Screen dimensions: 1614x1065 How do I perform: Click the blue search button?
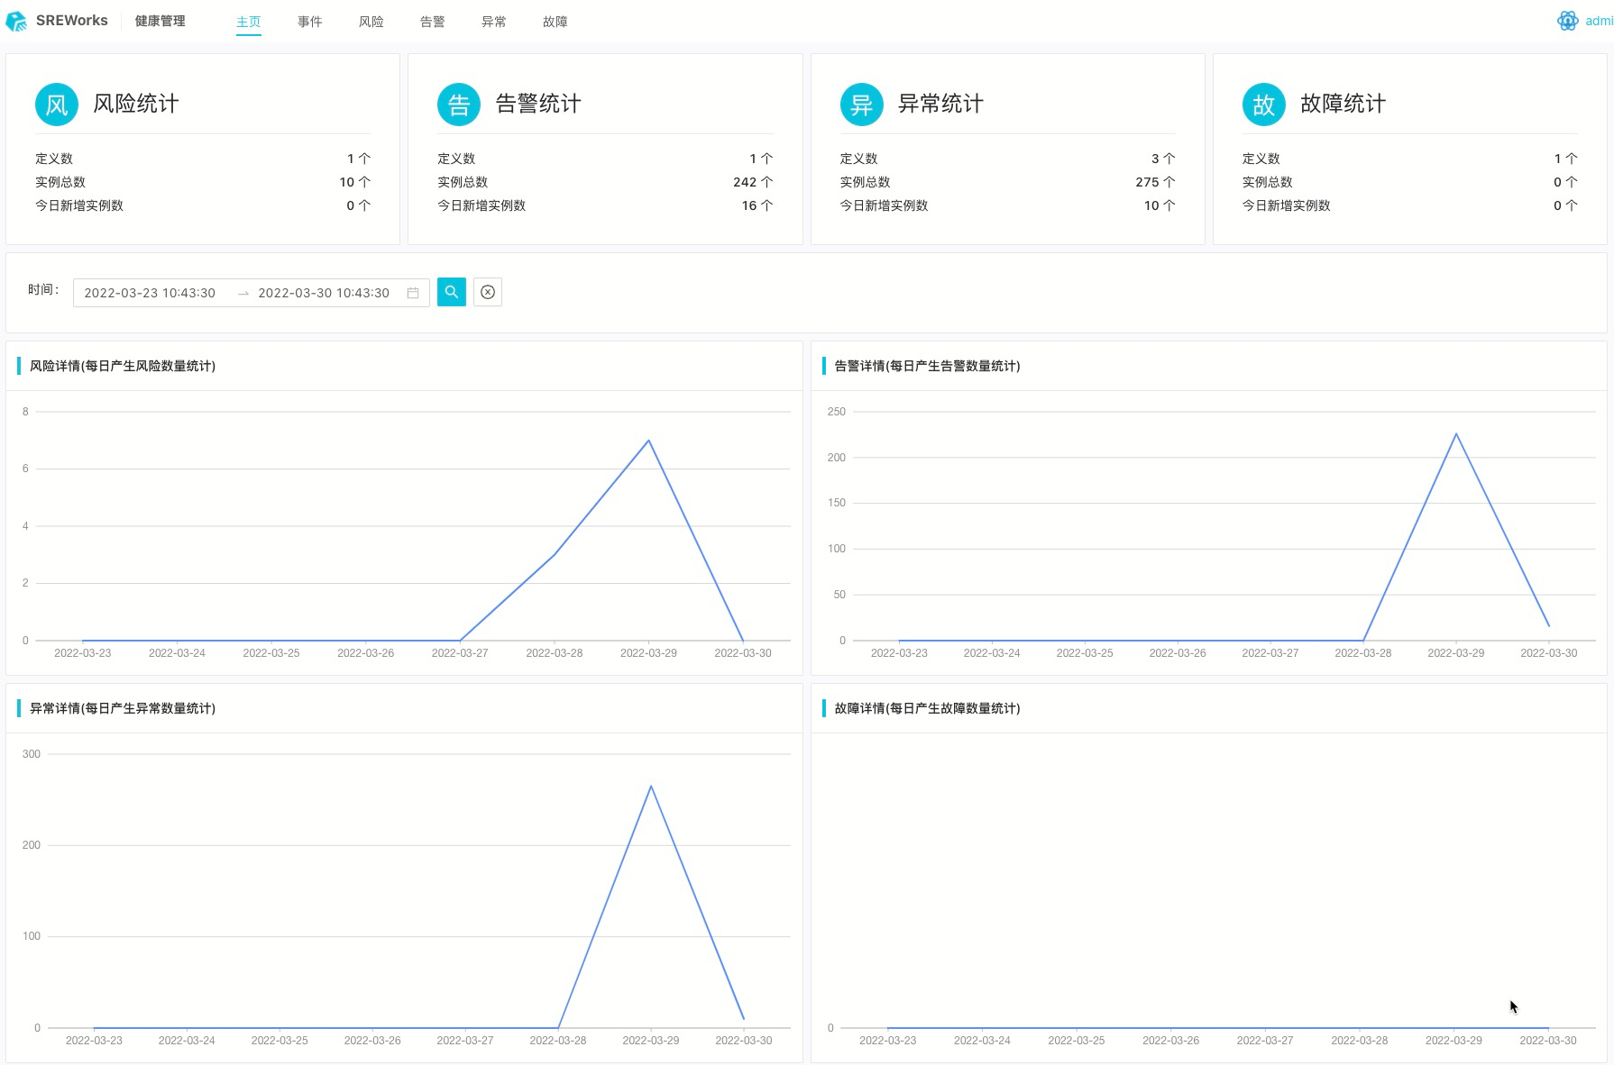coord(452,292)
